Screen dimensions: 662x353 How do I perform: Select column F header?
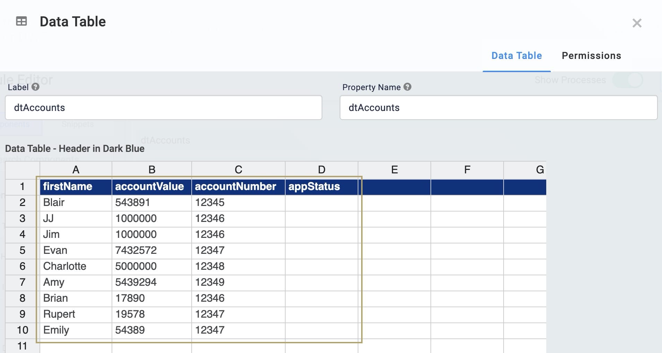click(x=467, y=170)
